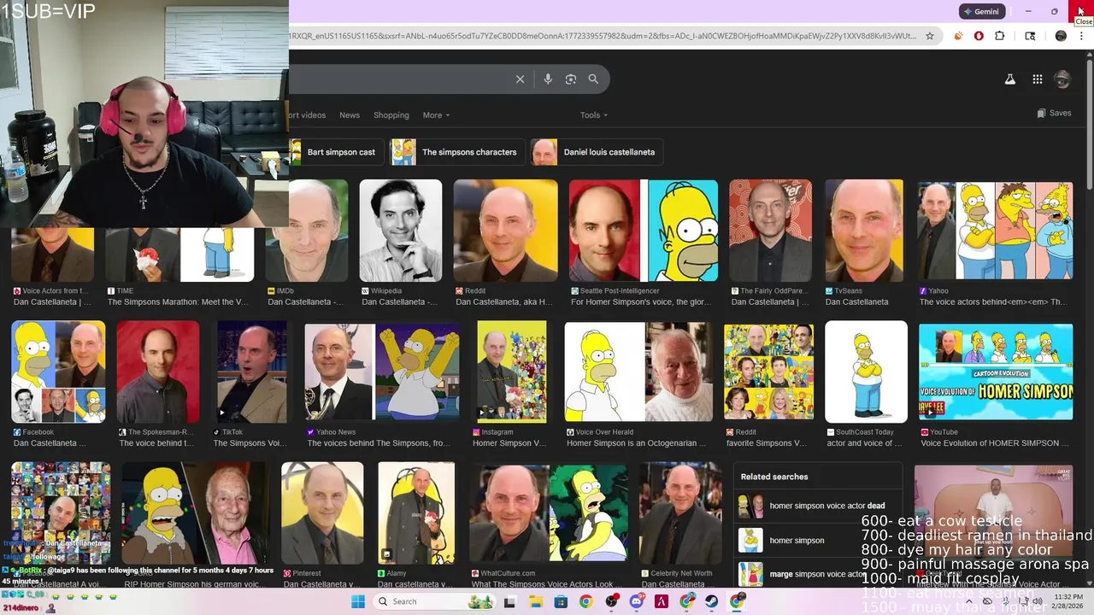Click the orange extension icon in Chrome toolbar

[959, 36]
